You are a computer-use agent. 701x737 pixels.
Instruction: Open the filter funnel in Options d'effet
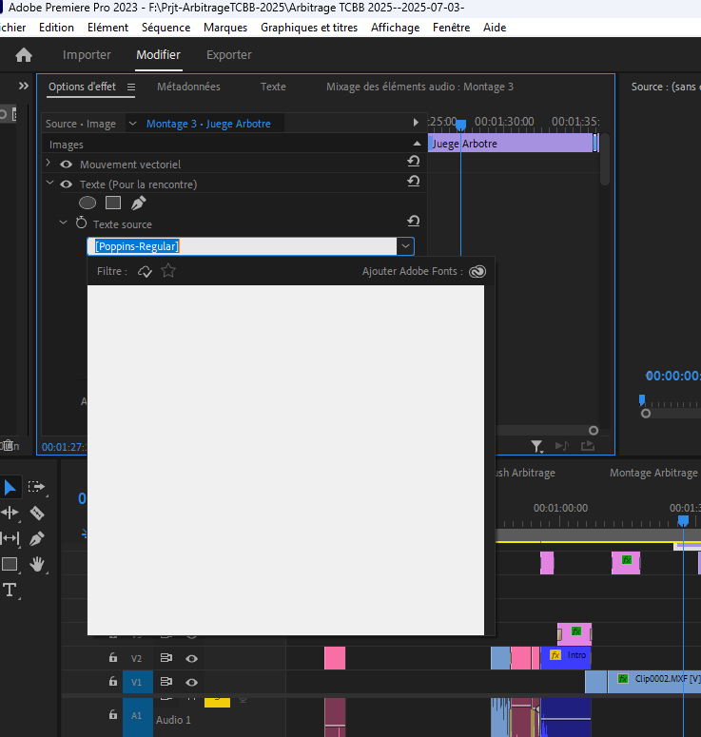tap(536, 446)
